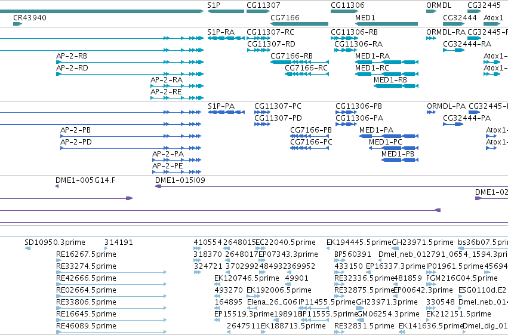Click the AP-2-RA transcript label
Viewport: 508px width, 335px height.
(x=167, y=80)
